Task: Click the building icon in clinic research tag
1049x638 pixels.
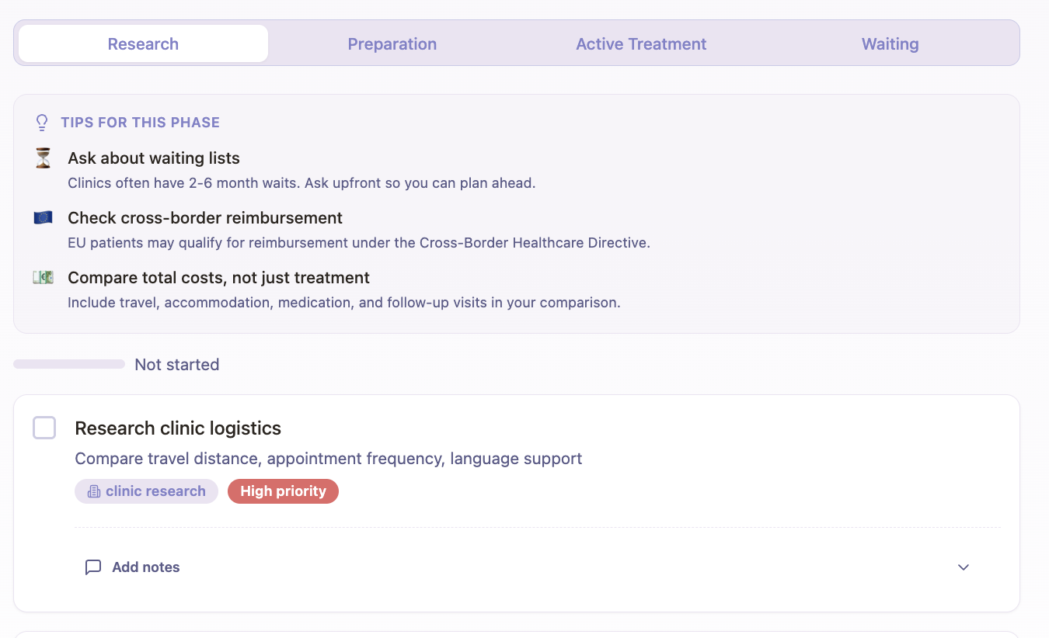Action: (x=93, y=491)
